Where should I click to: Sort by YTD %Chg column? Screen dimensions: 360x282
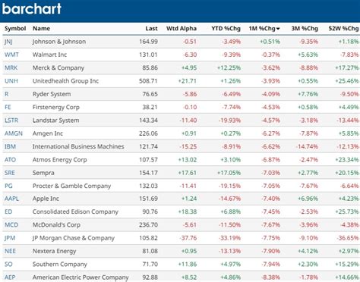(x=226, y=28)
